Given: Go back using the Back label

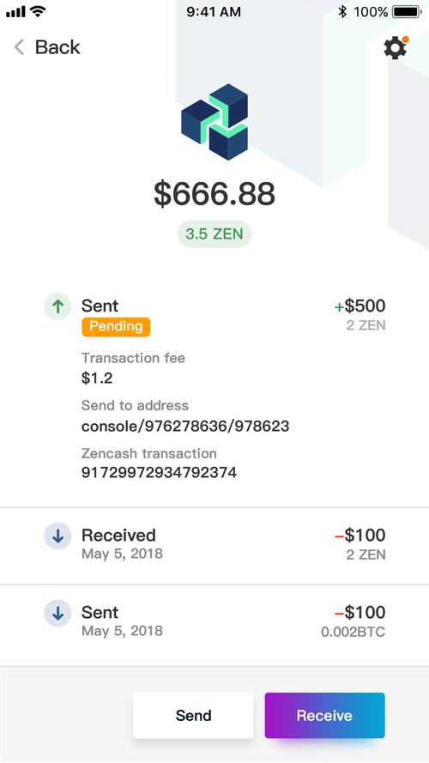Looking at the screenshot, I should click(x=57, y=47).
